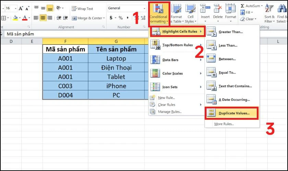Click the Insert cells icon
Image resolution: width=288 pixels, height=171 pixels.
tap(205, 9)
